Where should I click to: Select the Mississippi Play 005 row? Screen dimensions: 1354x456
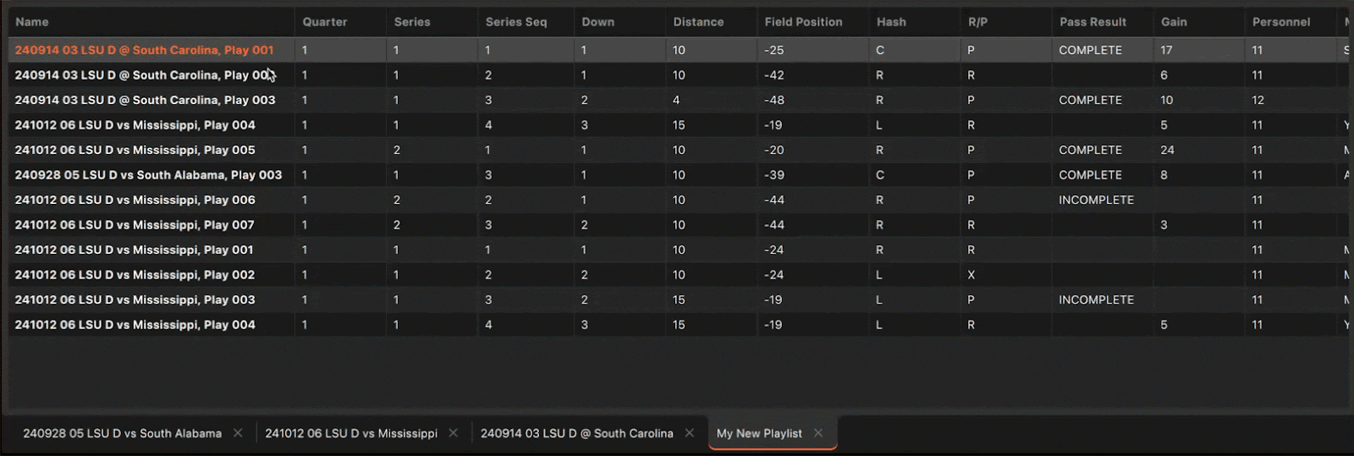[135, 150]
